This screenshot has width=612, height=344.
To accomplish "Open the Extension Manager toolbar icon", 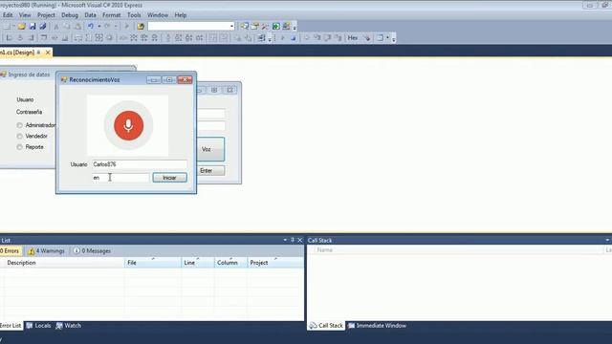I will (287, 26).
